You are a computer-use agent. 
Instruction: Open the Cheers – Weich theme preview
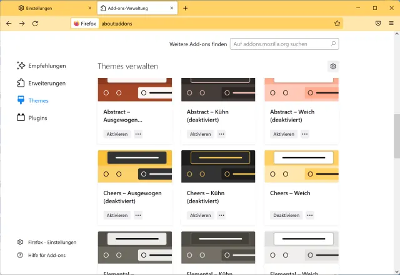301,166
